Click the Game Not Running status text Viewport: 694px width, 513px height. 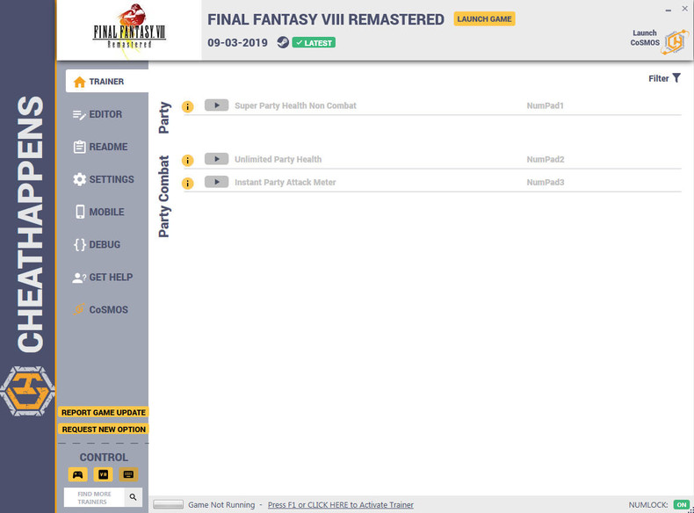221,505
